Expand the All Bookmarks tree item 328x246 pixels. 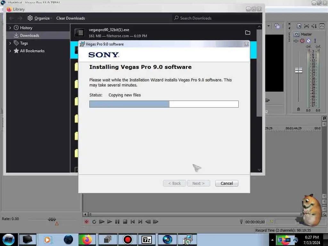click(10, 51)
